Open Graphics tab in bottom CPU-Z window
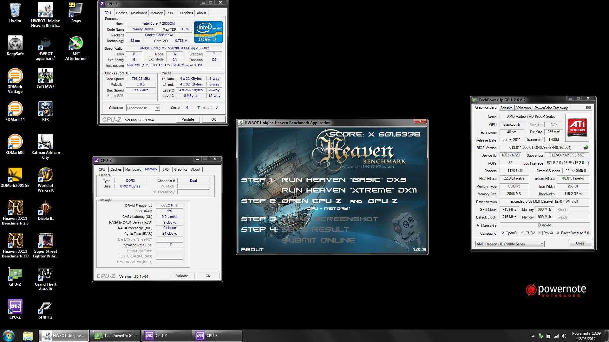This screenshot has width=609, height=342. pos(180,169)
